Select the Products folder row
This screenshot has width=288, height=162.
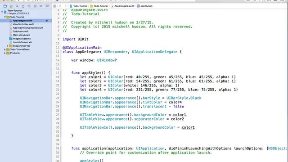26,53
